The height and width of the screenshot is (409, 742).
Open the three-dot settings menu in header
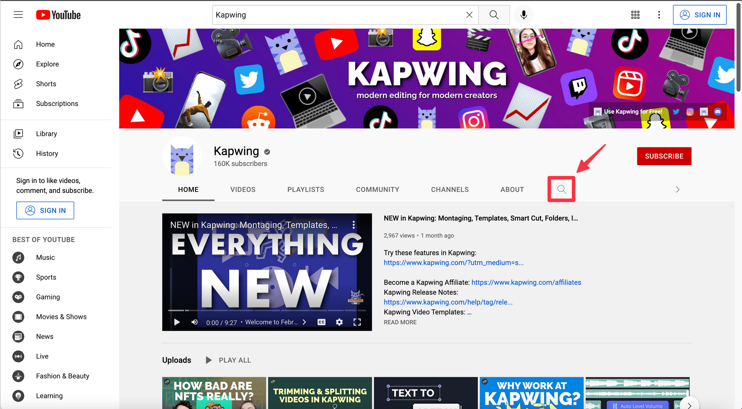tap(659, 15)
